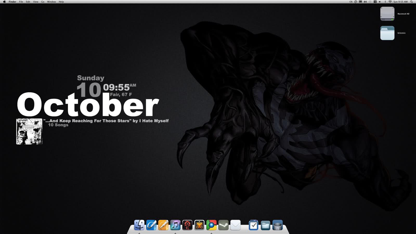Open the checkmark to-do app in dock
416x234 pixels.
point(253,225)
